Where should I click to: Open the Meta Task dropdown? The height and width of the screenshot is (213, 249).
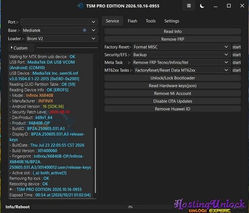[181, 63]
